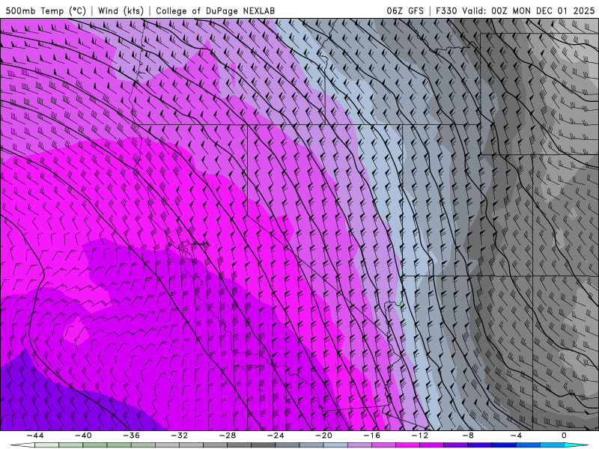Image resolution: width=599 pixels, height=449 pixels.
Task: Click the 0 legend label
Action: click(x=564, y=436)
